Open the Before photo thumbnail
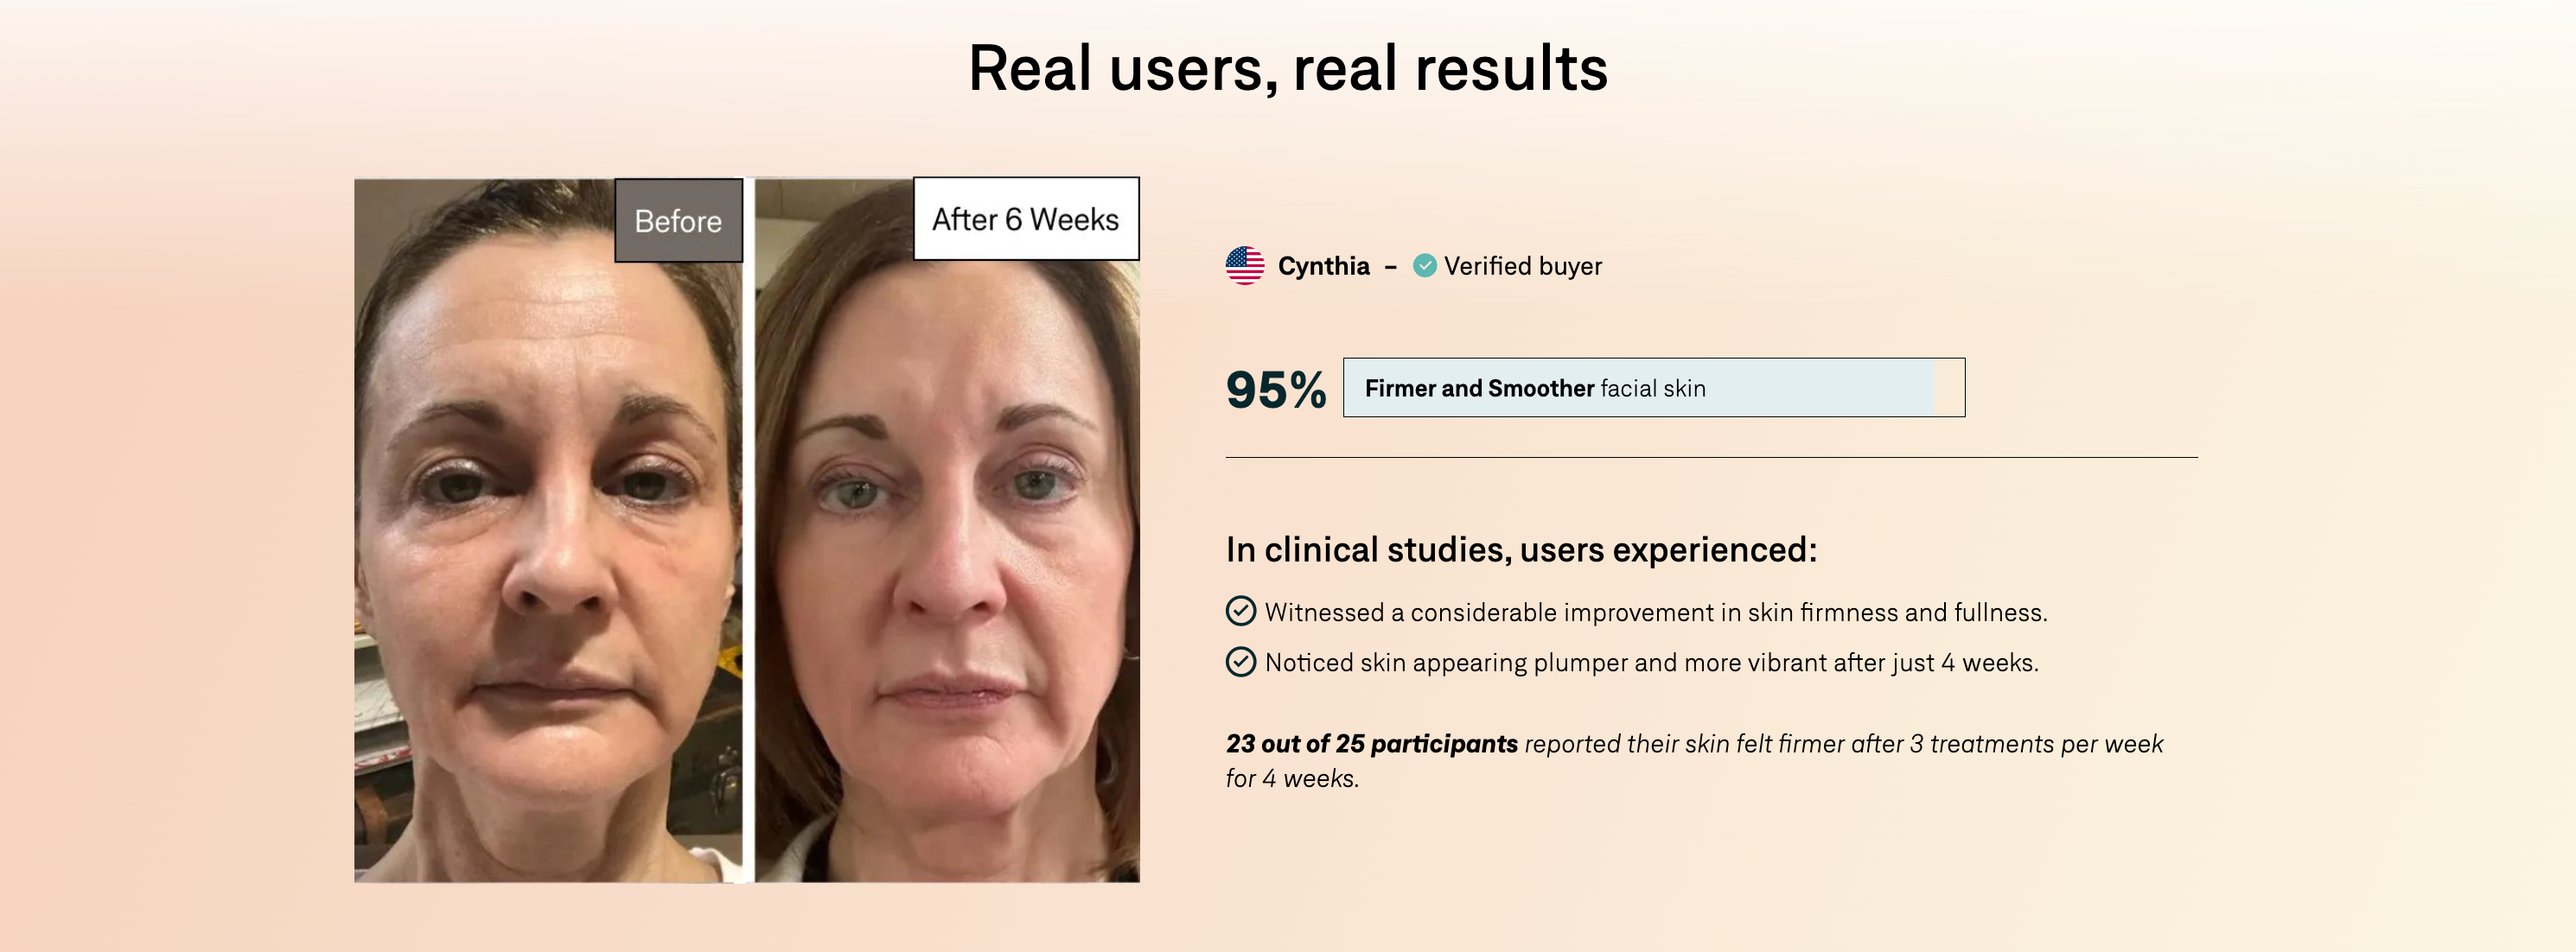 pyautogui.click(x=548, y=560)
